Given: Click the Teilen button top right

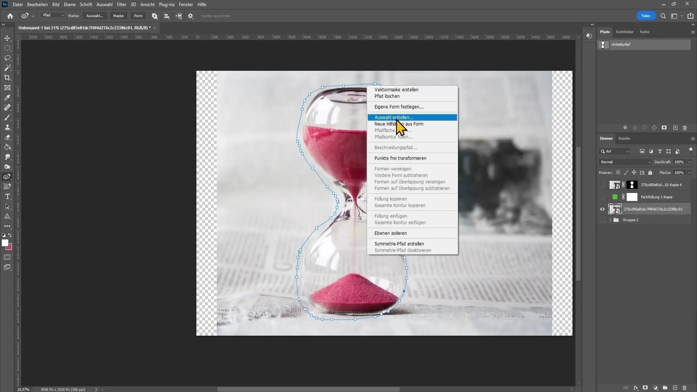Looking at the screenshot, I should tap(646, 16).
